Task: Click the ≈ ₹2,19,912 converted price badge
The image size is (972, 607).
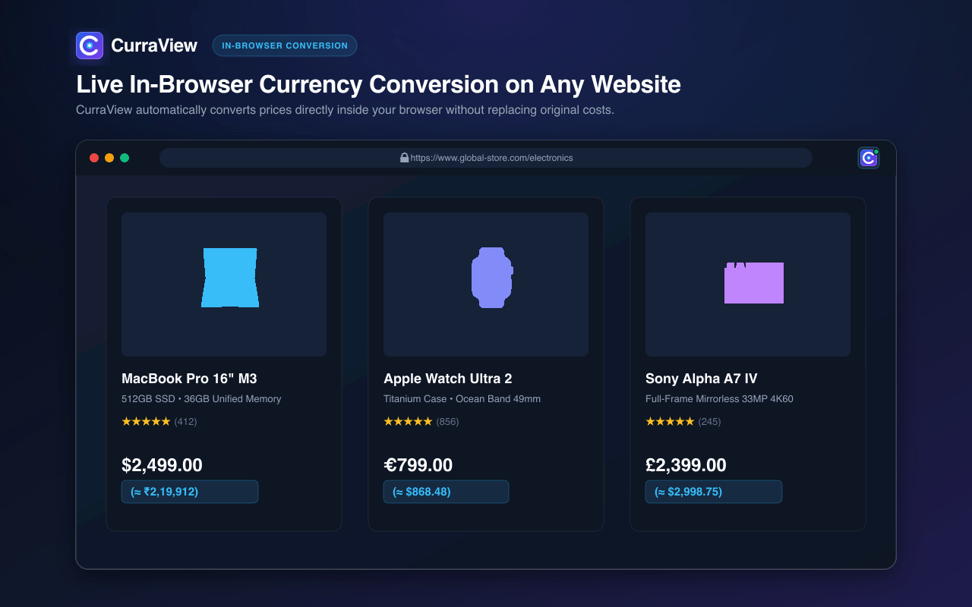Action: 190,492
